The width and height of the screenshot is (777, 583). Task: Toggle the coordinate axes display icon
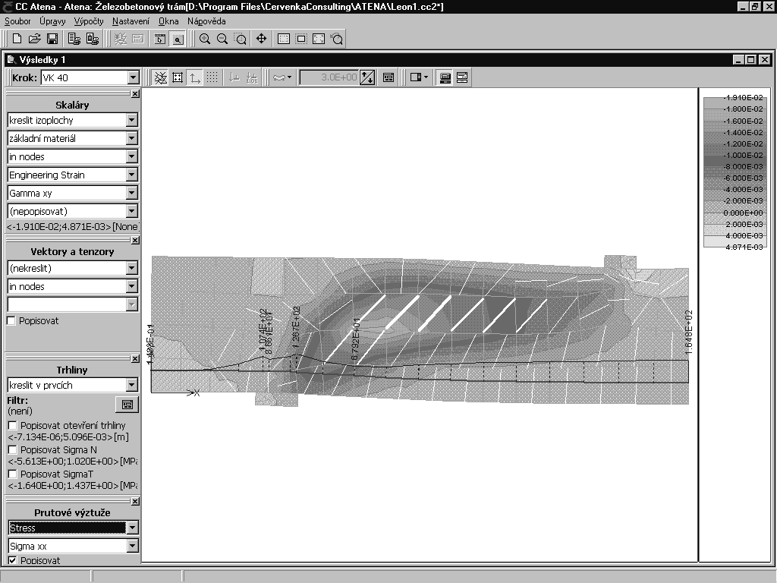(x=195, y=77)
